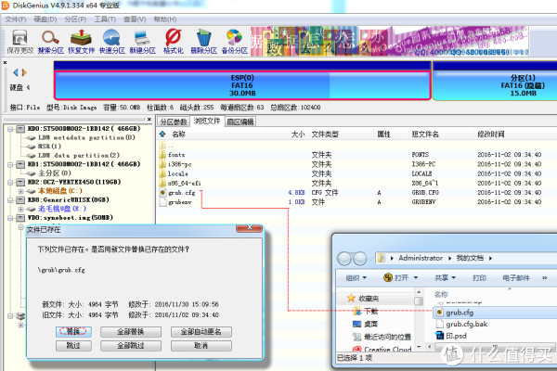Open the Organize (组织) dropdown in Explorer
557x371 pixels.
pos(356,277)
